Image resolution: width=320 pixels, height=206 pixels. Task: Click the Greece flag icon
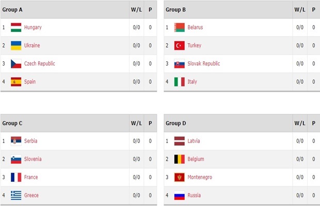click(16, 195)
